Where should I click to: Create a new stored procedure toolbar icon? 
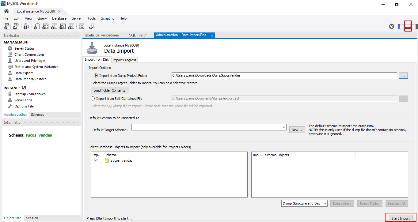(x=63, y=27)
